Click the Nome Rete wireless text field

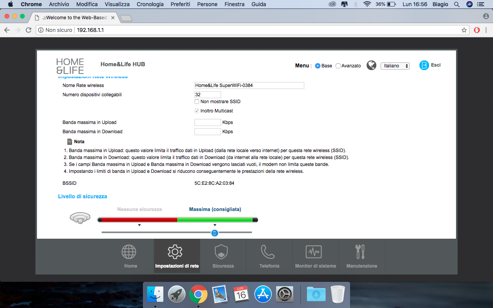[x=249, y=85]
